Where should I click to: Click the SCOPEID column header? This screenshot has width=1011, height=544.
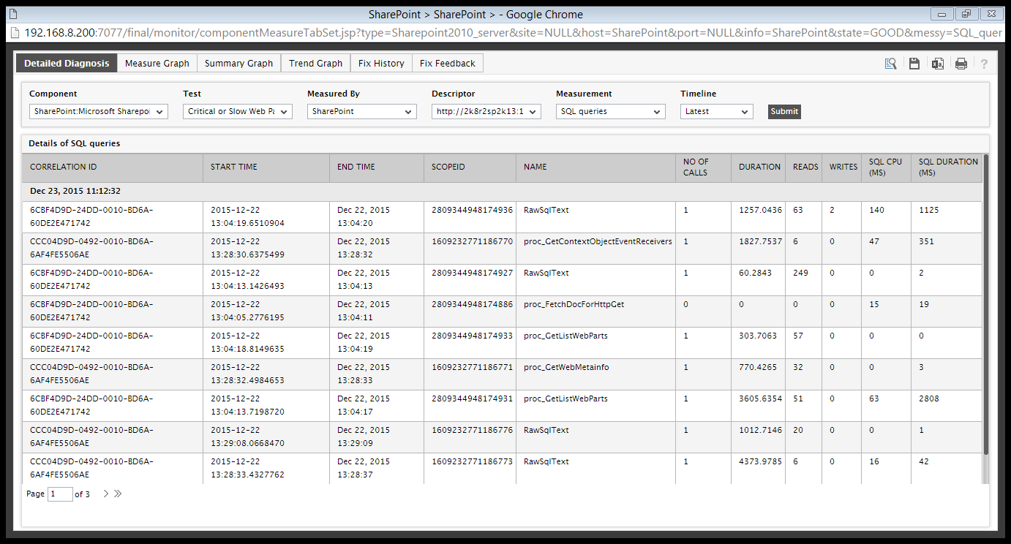pyautogui.click(x=470, y=167)
